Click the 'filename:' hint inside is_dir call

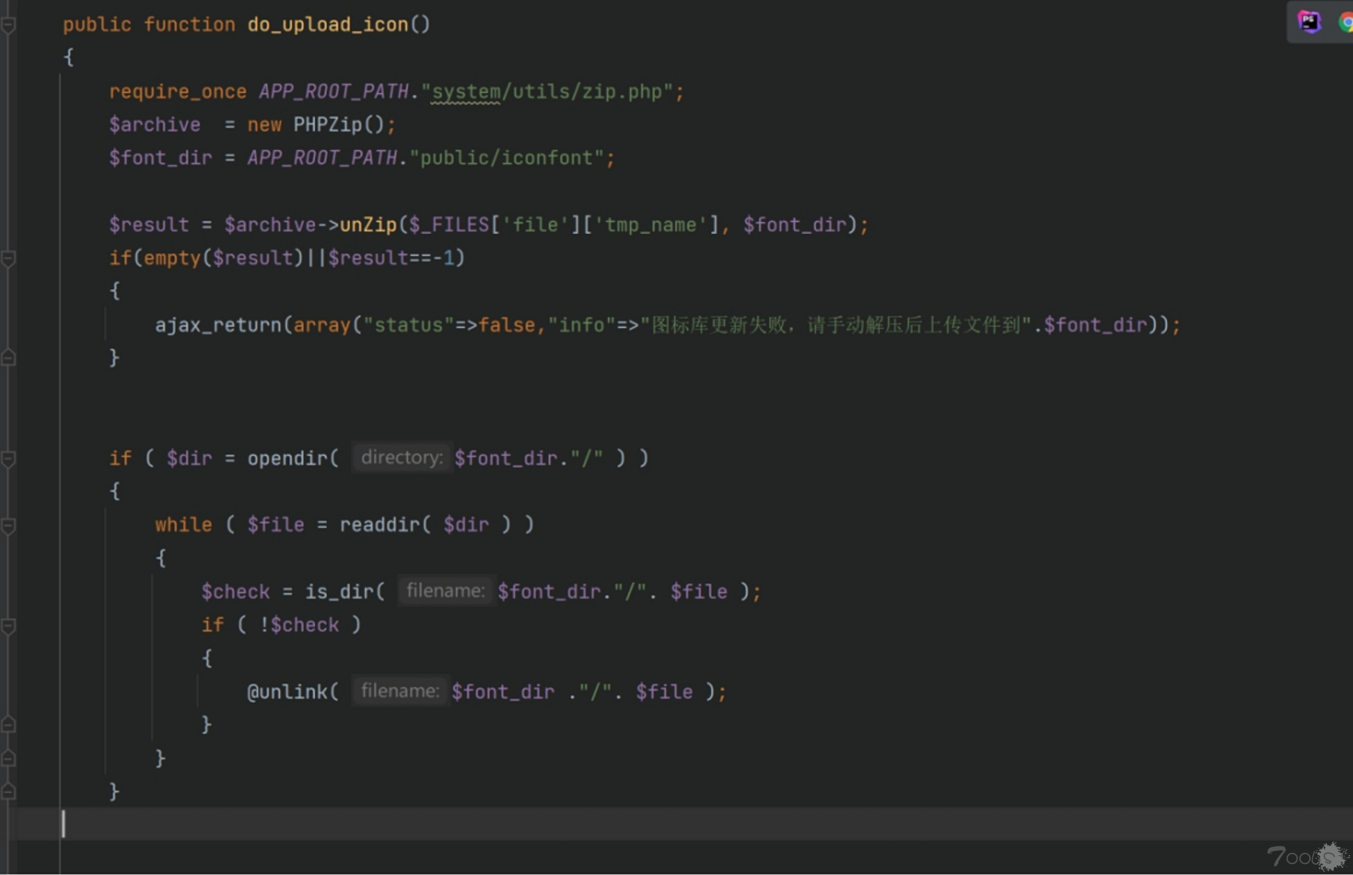pos(445,591)
